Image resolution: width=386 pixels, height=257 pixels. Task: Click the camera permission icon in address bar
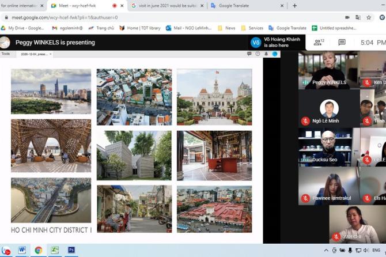coord(347,17)
